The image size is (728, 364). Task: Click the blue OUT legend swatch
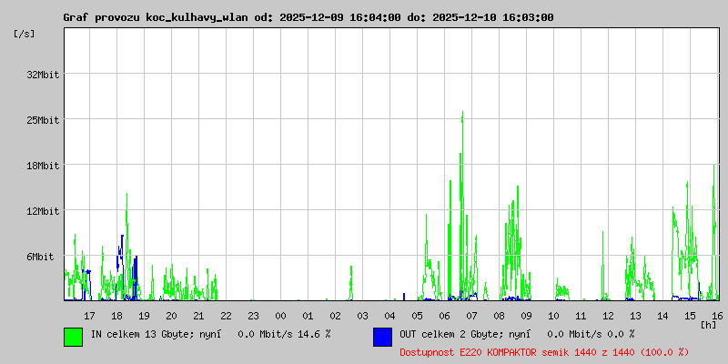tap(382, 337)
